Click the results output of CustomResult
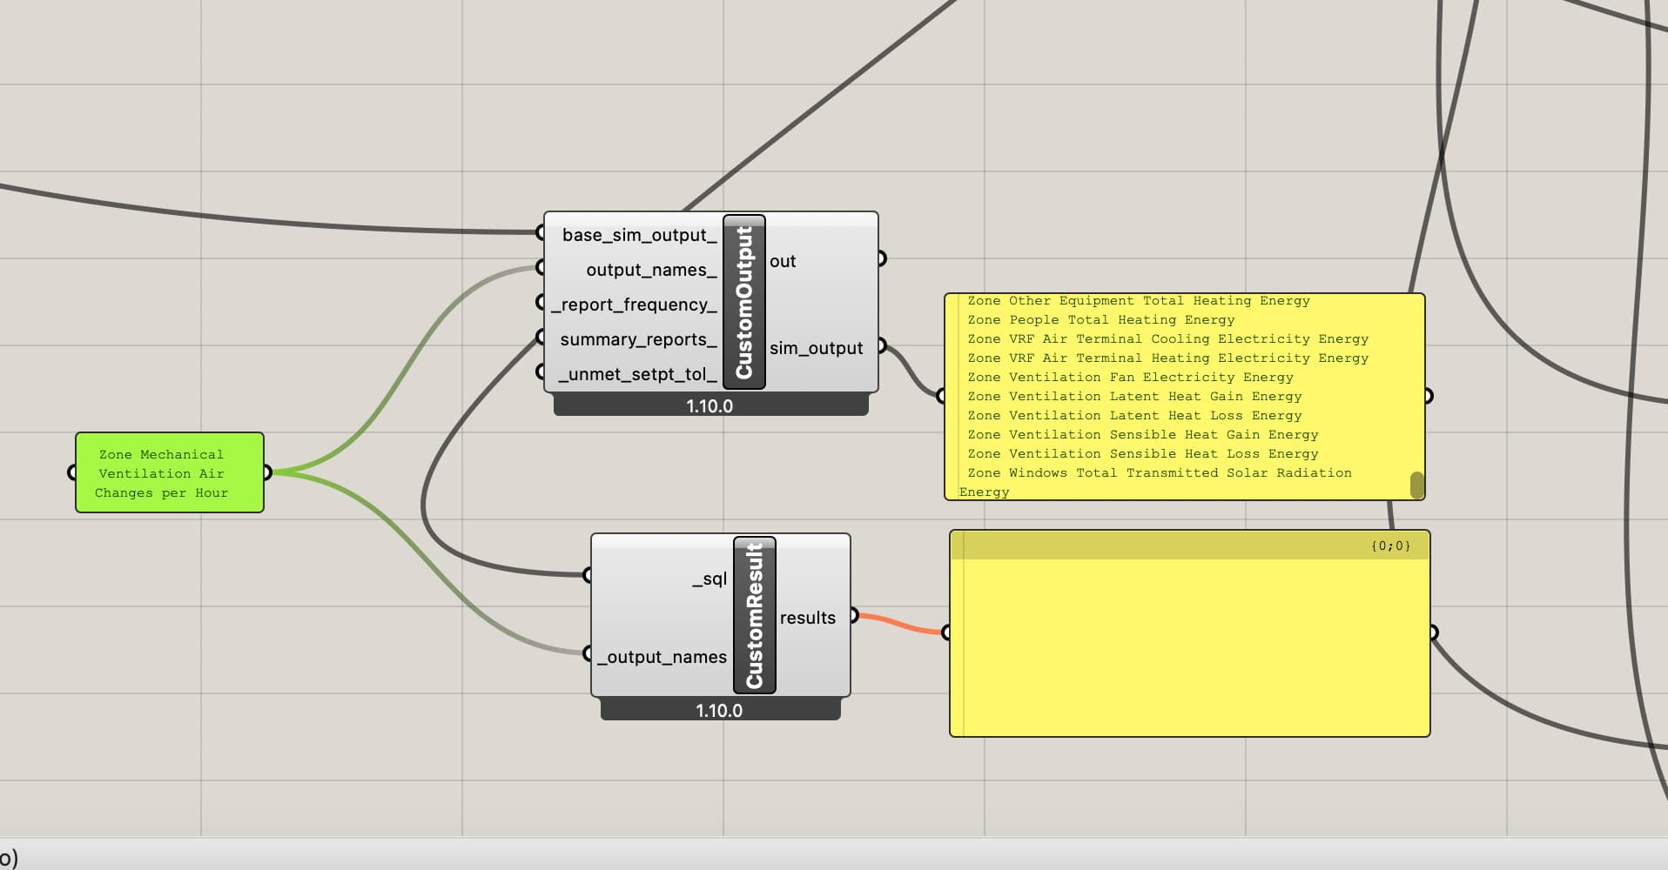 point(807,618)
